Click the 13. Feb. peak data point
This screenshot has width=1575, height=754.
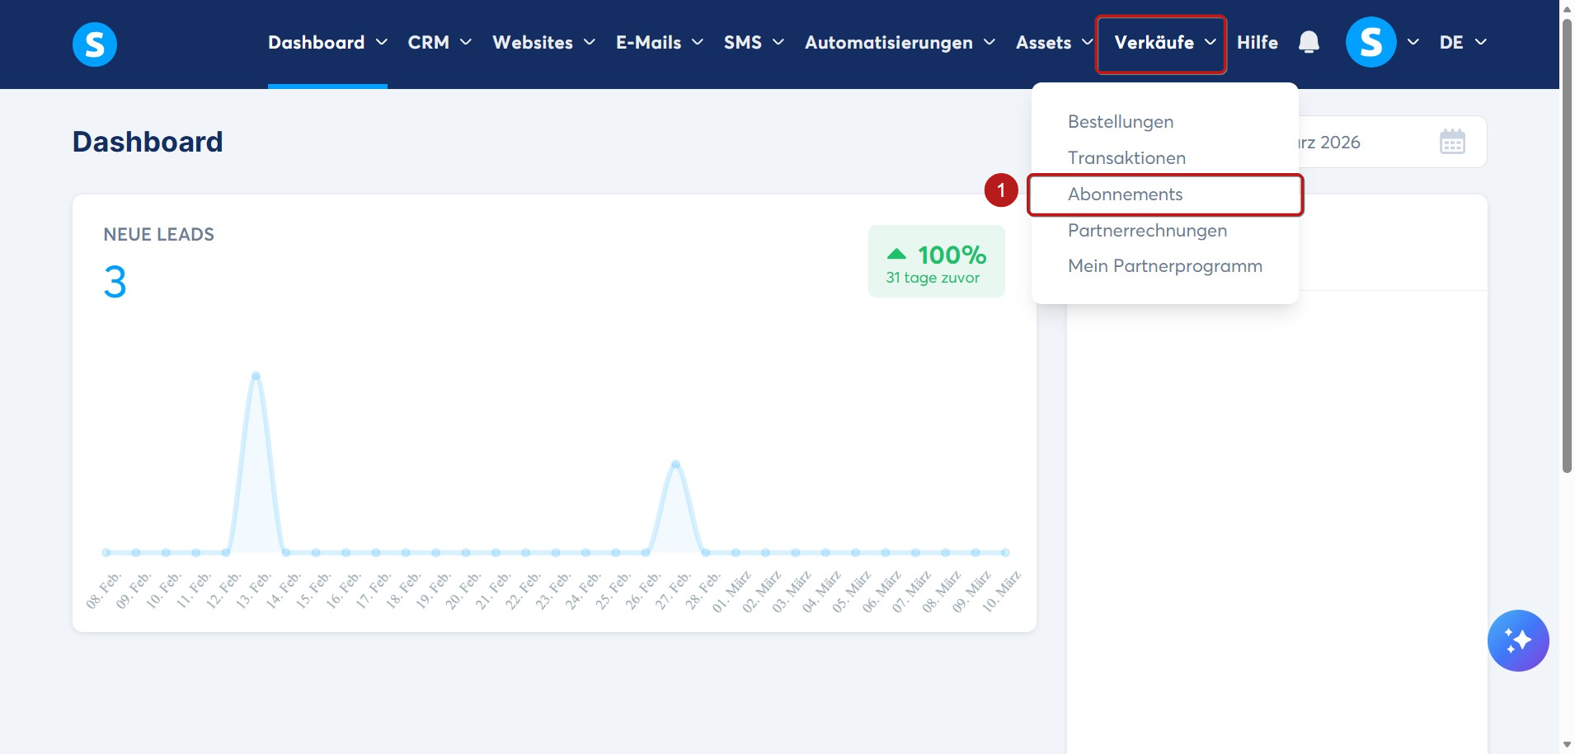coord(256,376)
